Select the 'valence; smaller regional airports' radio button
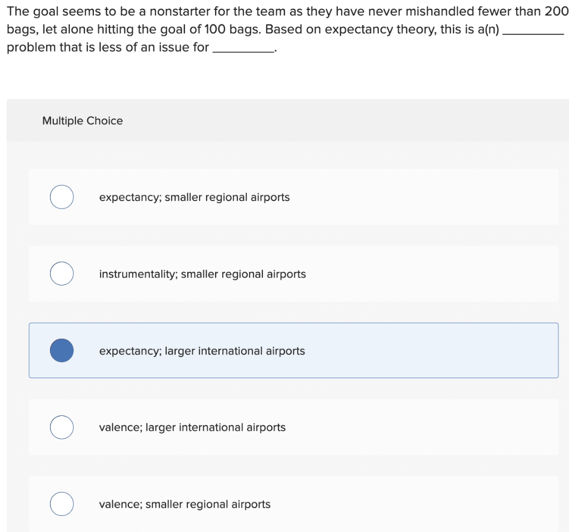The height and width of the screenshot is (532, 569). pos(62,504)
